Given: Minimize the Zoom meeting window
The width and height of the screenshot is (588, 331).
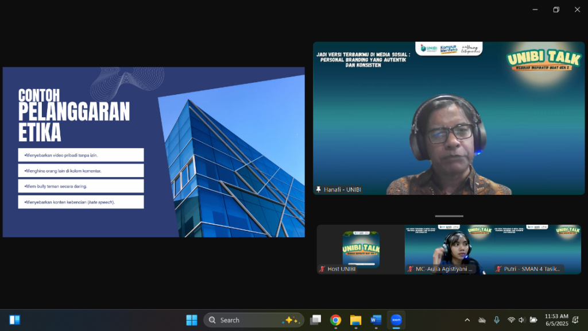Looking at the screenshot, I should point(535,10).
